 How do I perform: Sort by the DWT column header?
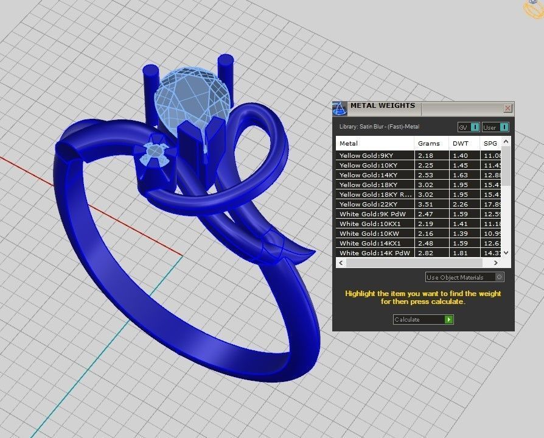point(464,143)
